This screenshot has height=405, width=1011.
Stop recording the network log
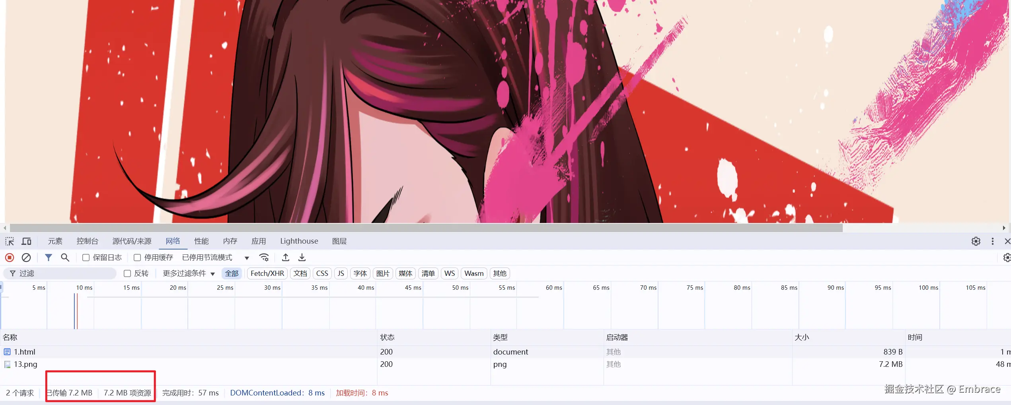point(9,257)
